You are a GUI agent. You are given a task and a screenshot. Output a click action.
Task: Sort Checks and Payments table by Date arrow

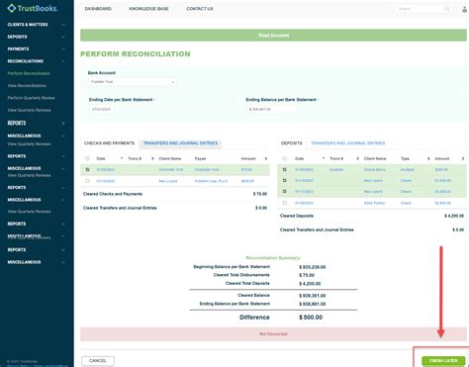tap(122, 158)
